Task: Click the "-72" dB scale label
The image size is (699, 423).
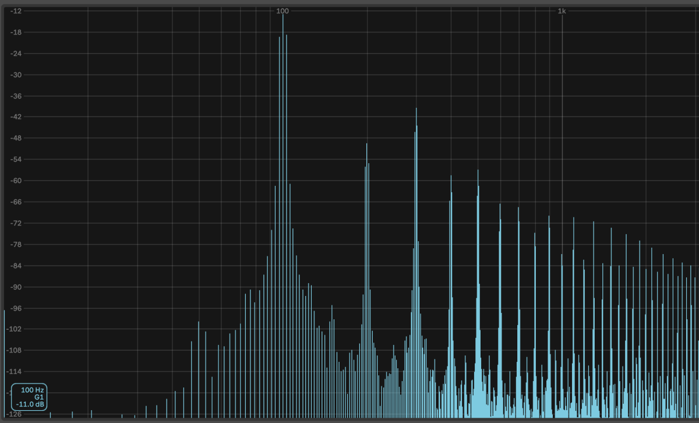Action: pyautogui.click(x=16, y=223)
